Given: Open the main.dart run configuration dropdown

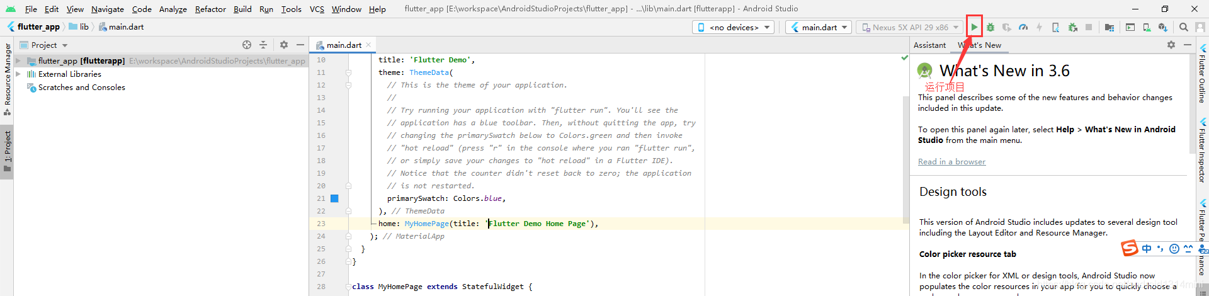Looking at the screenshot, I should pos(819,27).
